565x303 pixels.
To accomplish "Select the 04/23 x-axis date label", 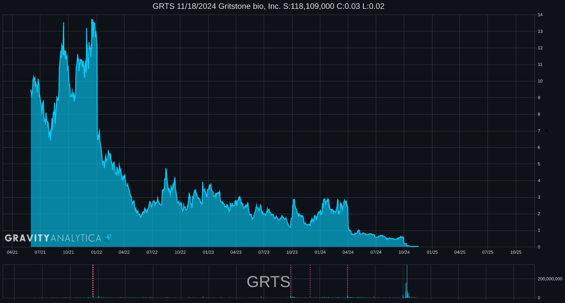I will pos(236,252).
